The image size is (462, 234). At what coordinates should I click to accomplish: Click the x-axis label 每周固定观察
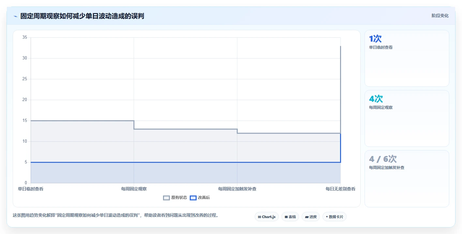point(134,189)
